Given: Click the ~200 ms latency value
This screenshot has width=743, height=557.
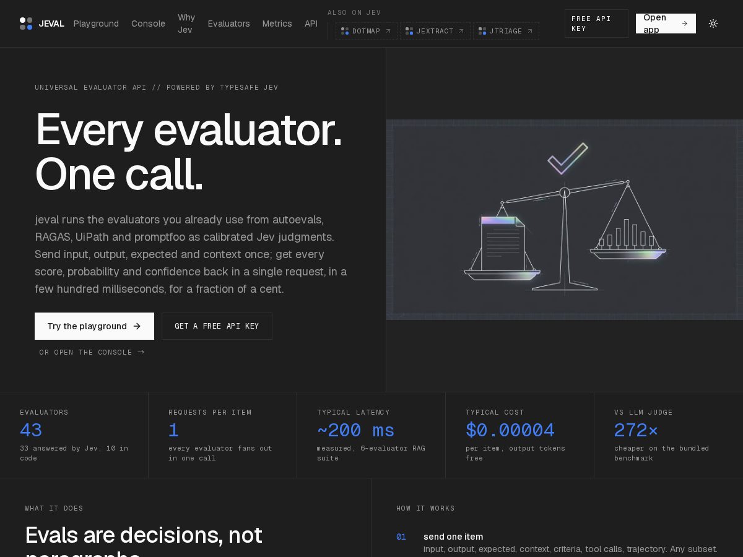Looking at the screenshot, I should 355,430.
